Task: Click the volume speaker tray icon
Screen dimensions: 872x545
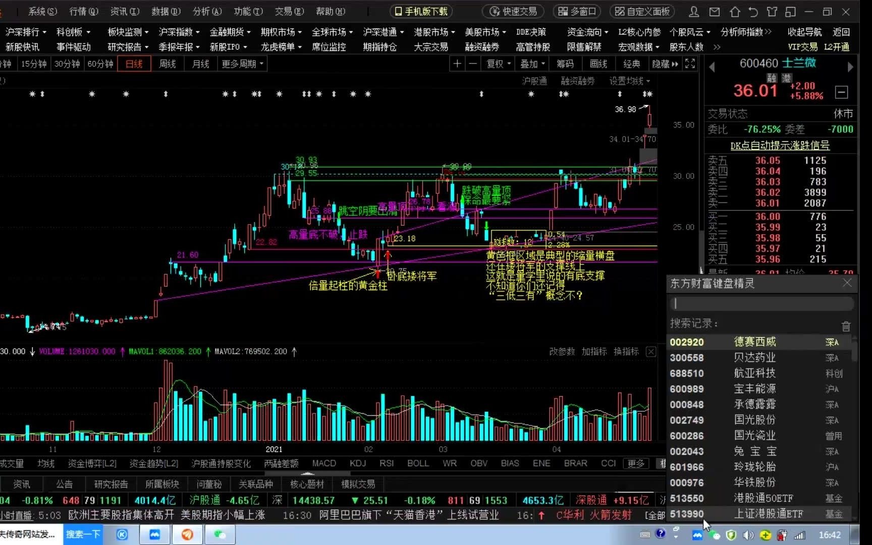Action: [748, 535]
